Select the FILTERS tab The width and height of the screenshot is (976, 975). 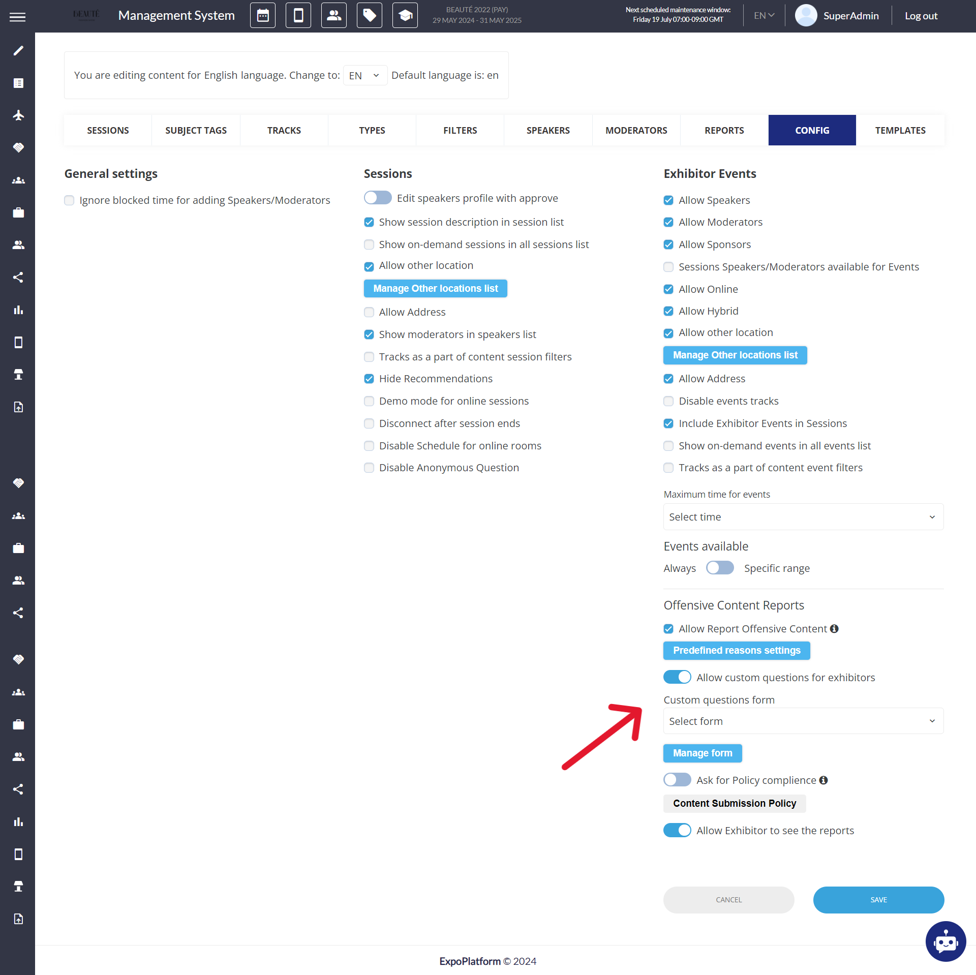click(460, 130)
